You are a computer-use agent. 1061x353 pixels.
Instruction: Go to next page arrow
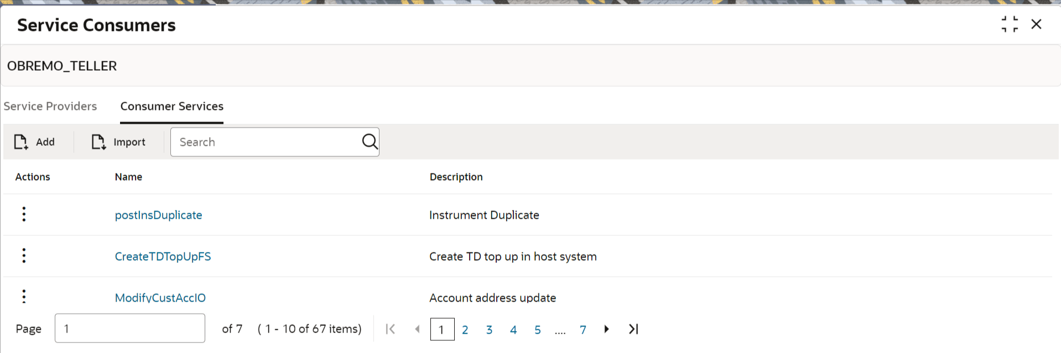606,329
